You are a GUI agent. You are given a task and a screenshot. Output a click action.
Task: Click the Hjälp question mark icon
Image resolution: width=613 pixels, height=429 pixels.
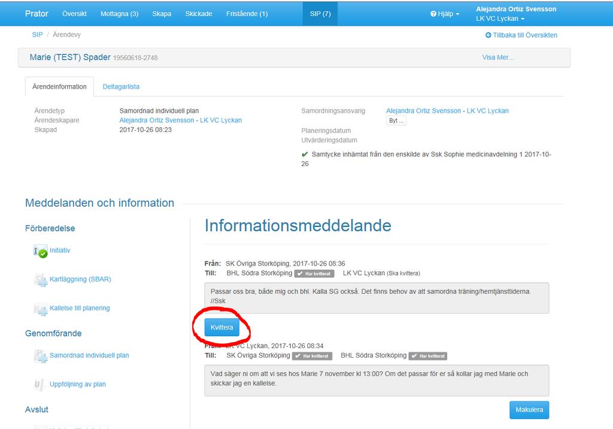click(433, 14)
